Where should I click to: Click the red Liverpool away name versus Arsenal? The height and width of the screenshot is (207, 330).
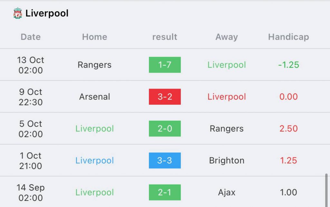point(227,97)
